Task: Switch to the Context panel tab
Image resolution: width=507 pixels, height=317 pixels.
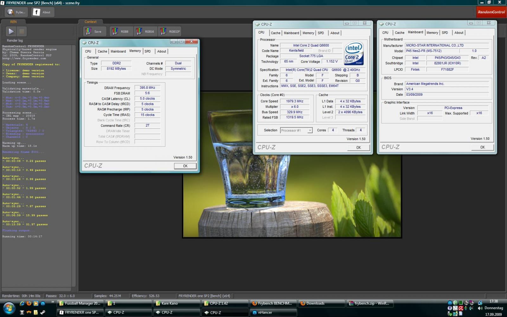Action: [x=90, y=22]
